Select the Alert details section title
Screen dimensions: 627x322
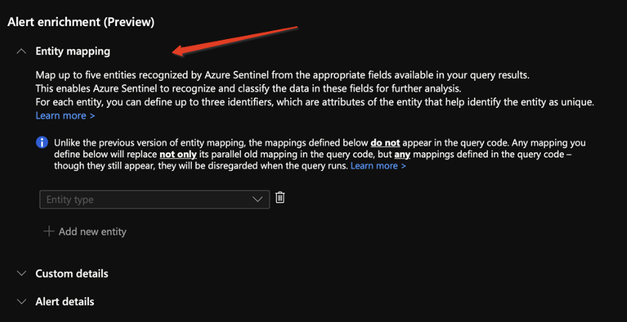[x=64, y=301]
